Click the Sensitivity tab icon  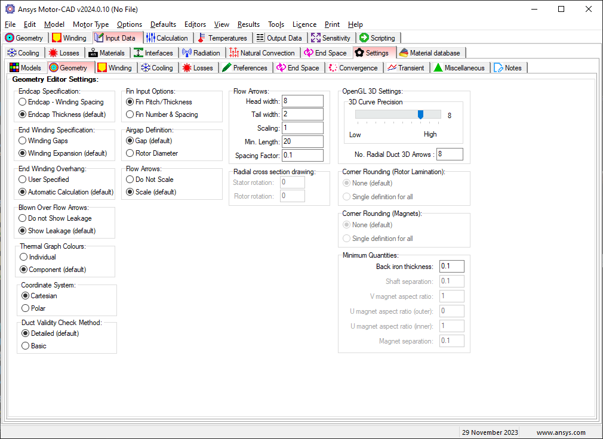click(316, 38)
